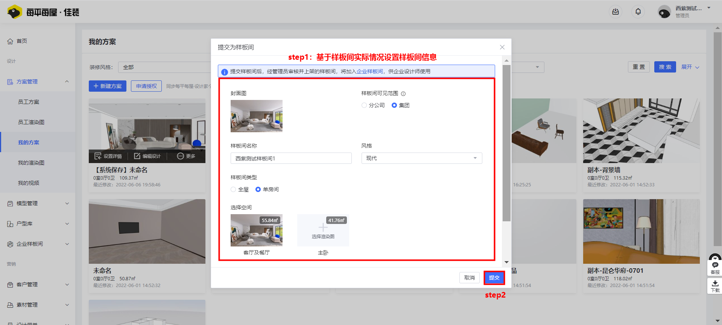Click the 提交 button
The height and width of the screenshot is (325, 722).
tap(494, 278)
